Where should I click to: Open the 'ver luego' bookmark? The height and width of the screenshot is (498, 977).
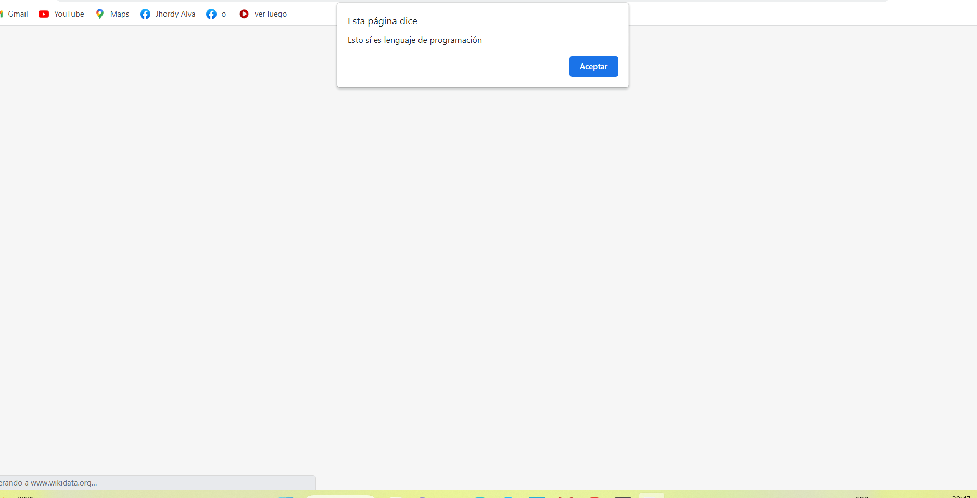263,14
